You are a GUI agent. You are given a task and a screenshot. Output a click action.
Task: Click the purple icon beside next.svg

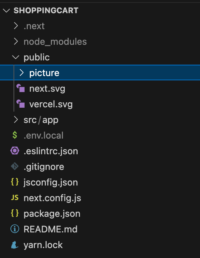(21, 88)
